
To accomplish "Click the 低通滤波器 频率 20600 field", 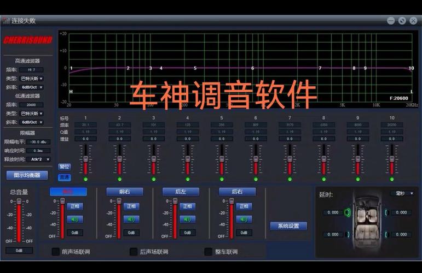I will coord(32,105).
